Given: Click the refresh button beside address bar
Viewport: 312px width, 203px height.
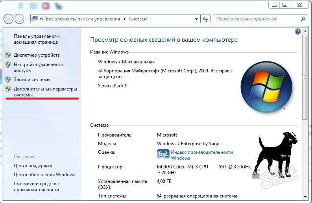Looking at the screenshot, I should pyautogui.click(x=205, y=19).
